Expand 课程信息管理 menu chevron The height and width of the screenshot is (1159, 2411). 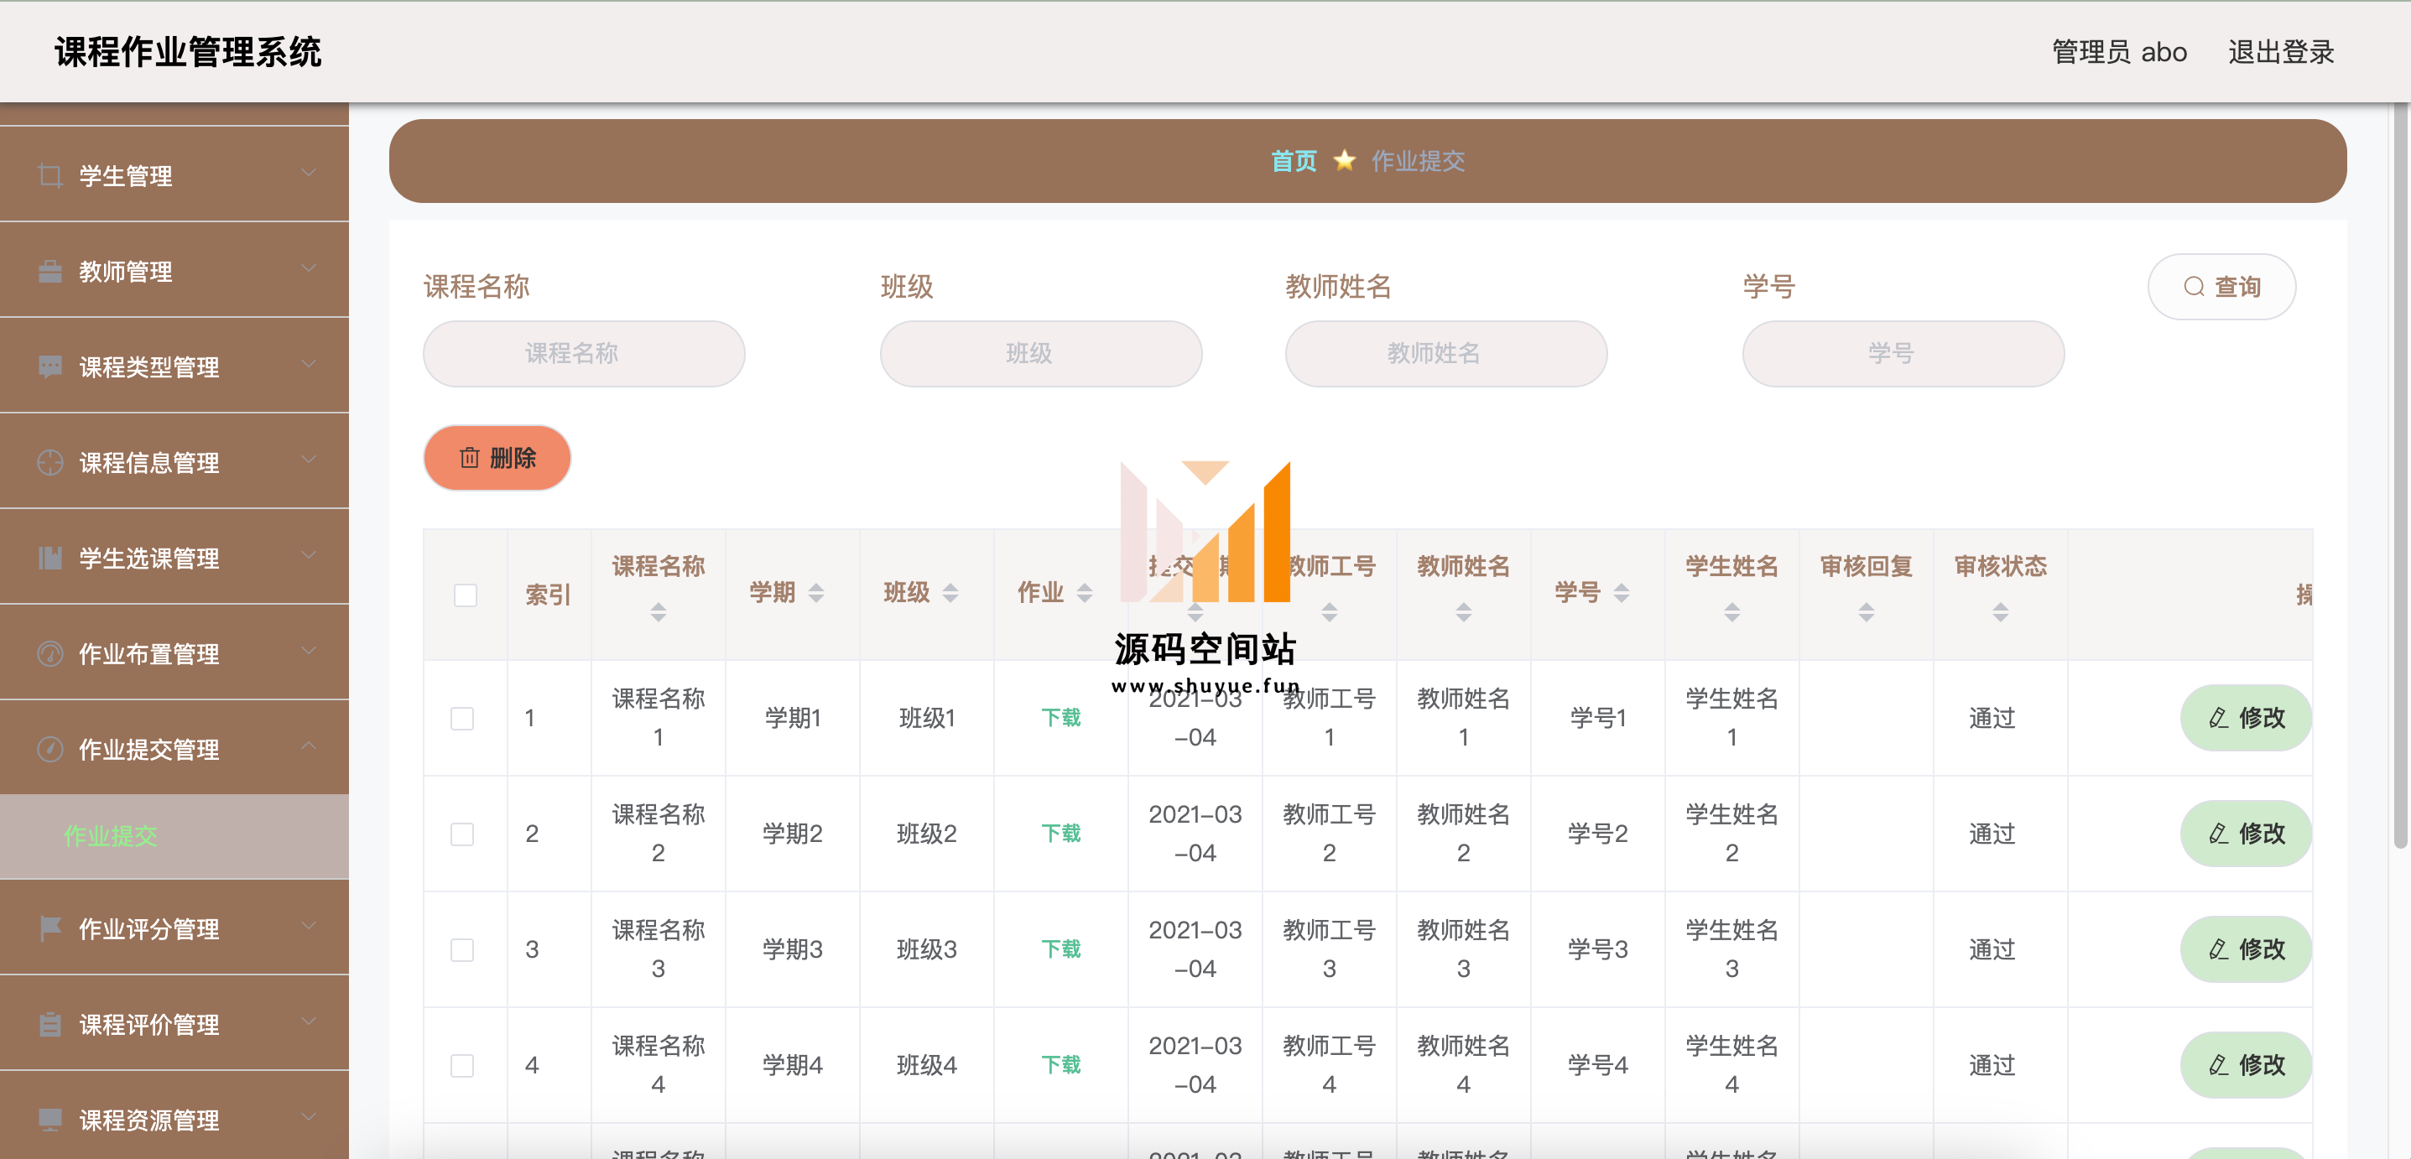click(x=308, y=460)
